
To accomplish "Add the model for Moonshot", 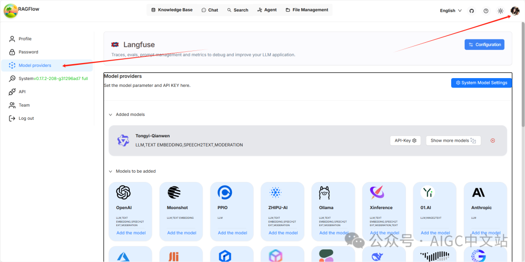I will [x=182, y=233].
